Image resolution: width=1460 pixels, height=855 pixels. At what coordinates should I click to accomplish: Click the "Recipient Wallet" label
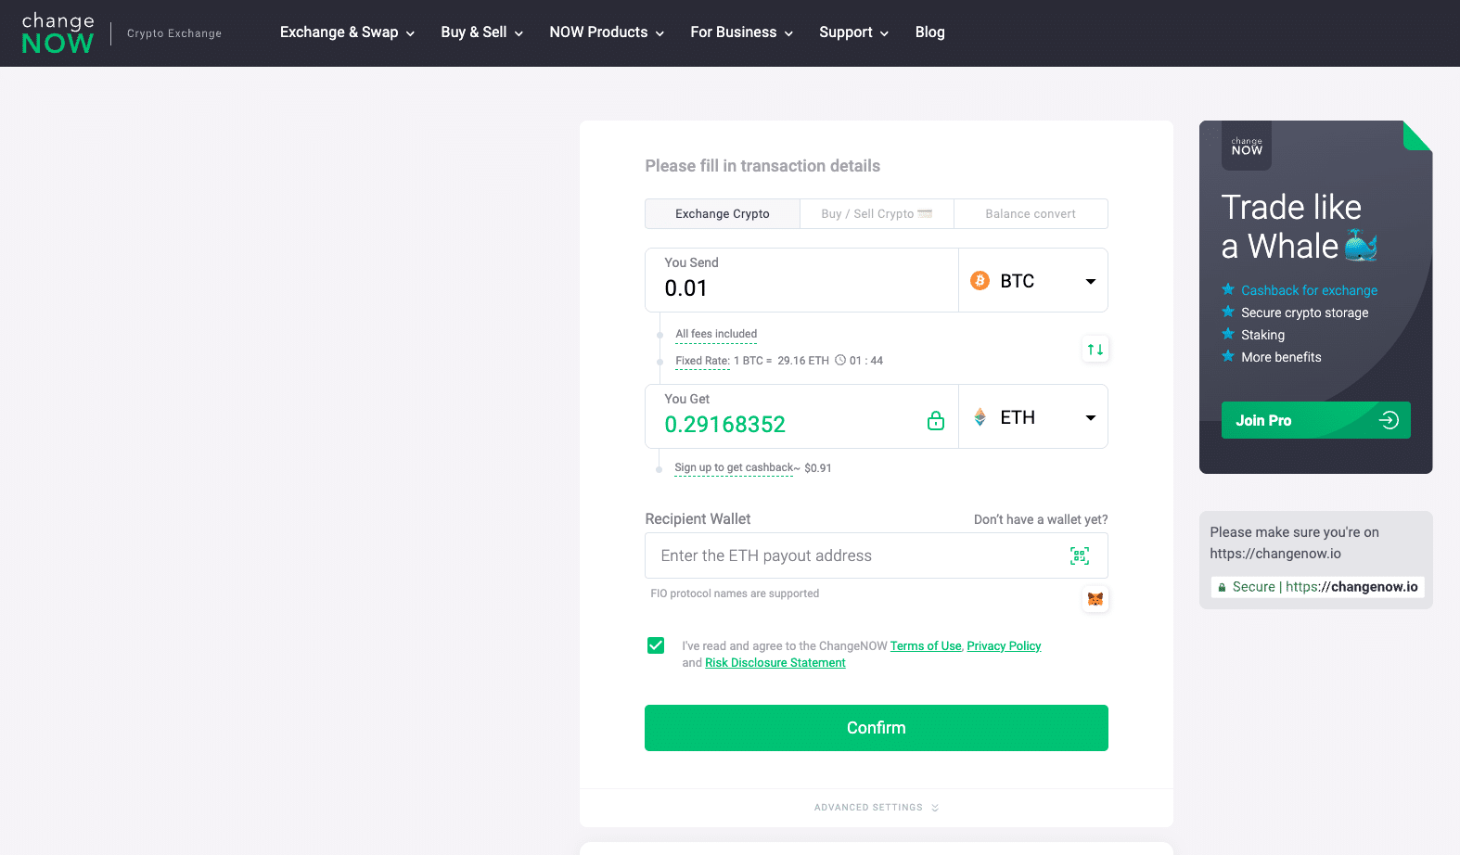click(x=698, y=519)
